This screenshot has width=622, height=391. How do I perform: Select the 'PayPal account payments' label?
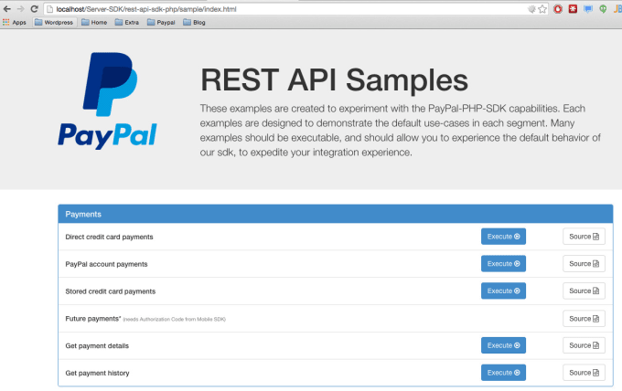[106, 264]
